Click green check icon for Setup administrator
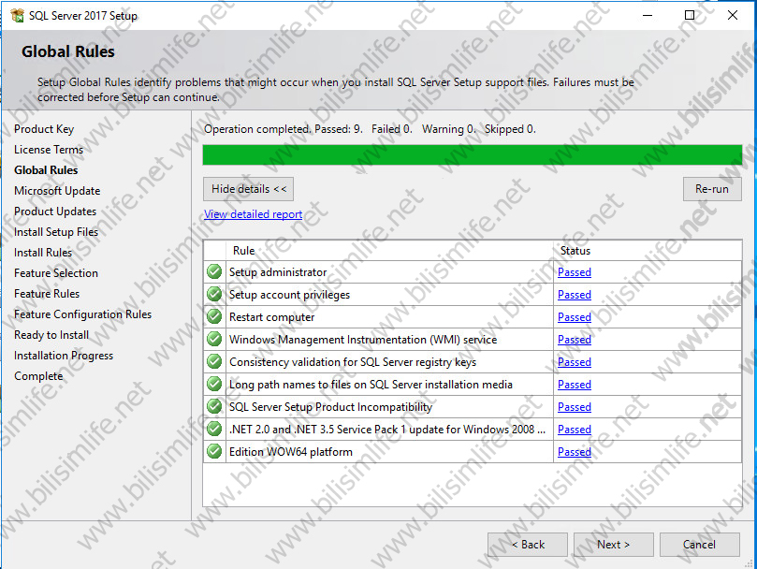Viewport: 757px width, 569px height. coord(214,272)
